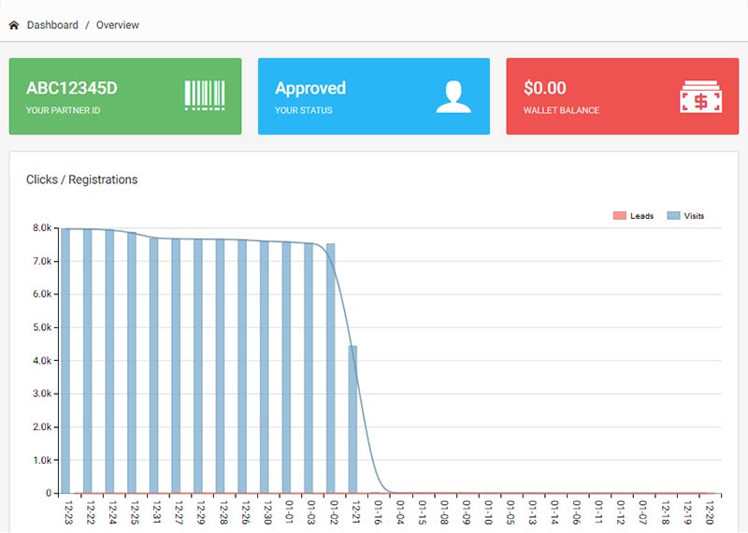This screenshot has width=748, height=533.
Task: Click the Clicks / Registrations chart title
Action: (81, 180)
